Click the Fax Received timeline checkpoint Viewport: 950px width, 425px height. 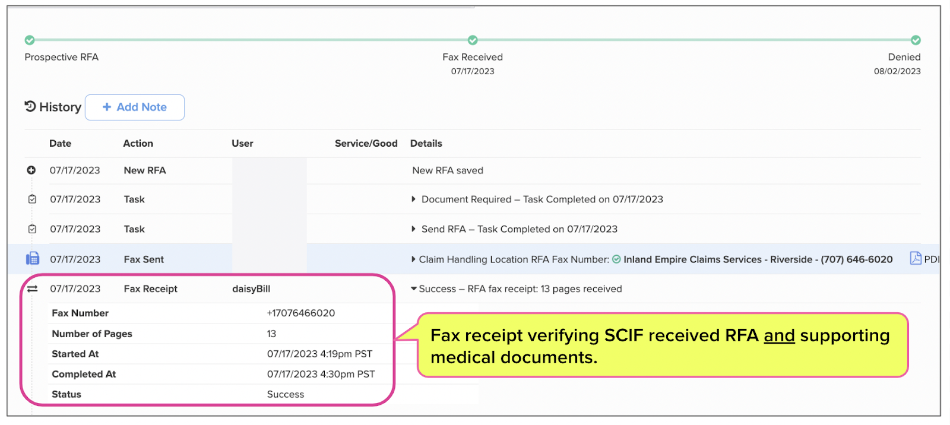tap(473, 40)
